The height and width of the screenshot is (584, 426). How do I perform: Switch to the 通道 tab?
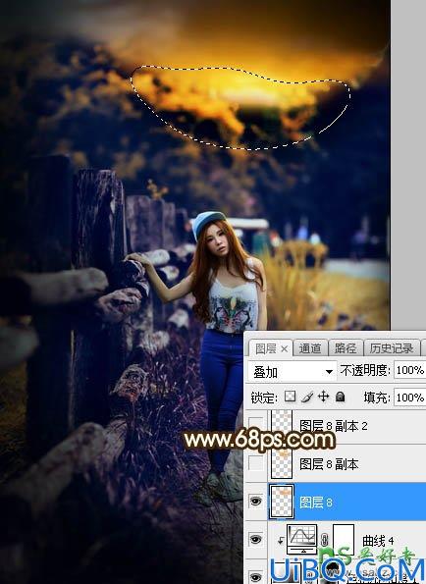(x=310, y=348)
